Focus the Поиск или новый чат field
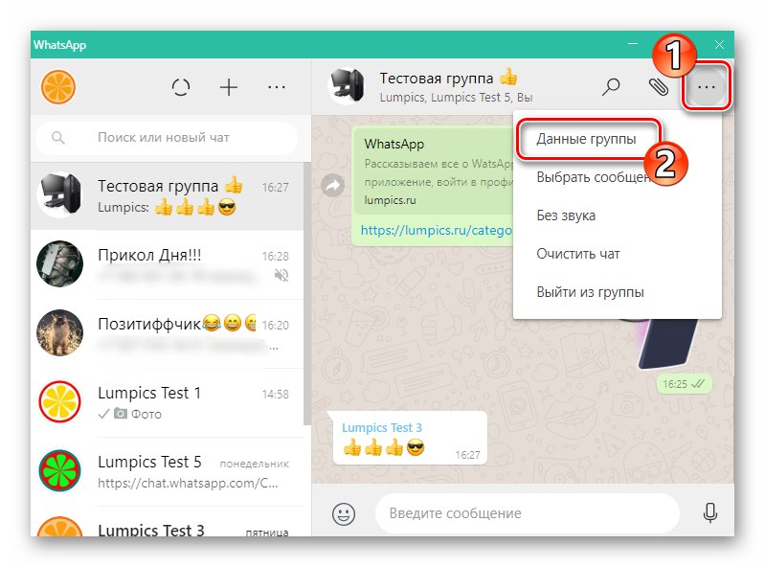Image resolution: width=765 pixels, height=567 pixels. click(167, 138)
